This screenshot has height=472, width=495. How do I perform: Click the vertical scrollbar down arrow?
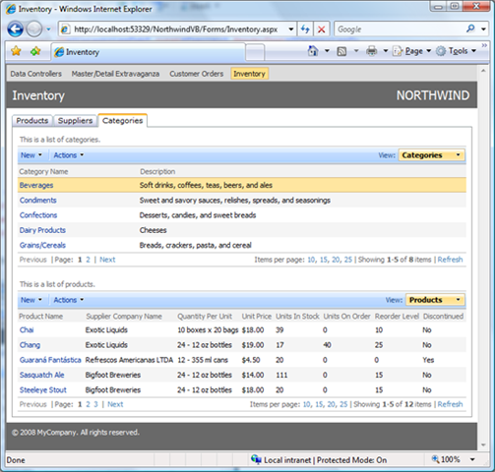(x=483, y=445)
